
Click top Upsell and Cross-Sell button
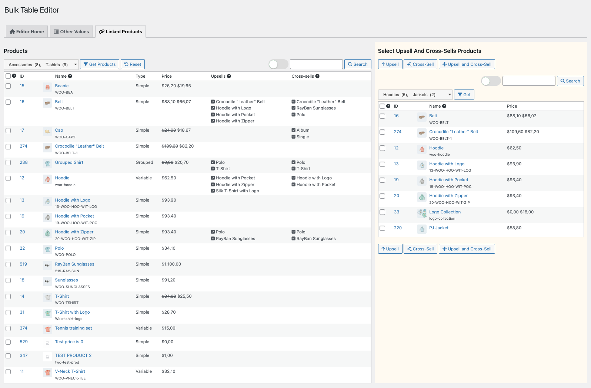[467, 64]
